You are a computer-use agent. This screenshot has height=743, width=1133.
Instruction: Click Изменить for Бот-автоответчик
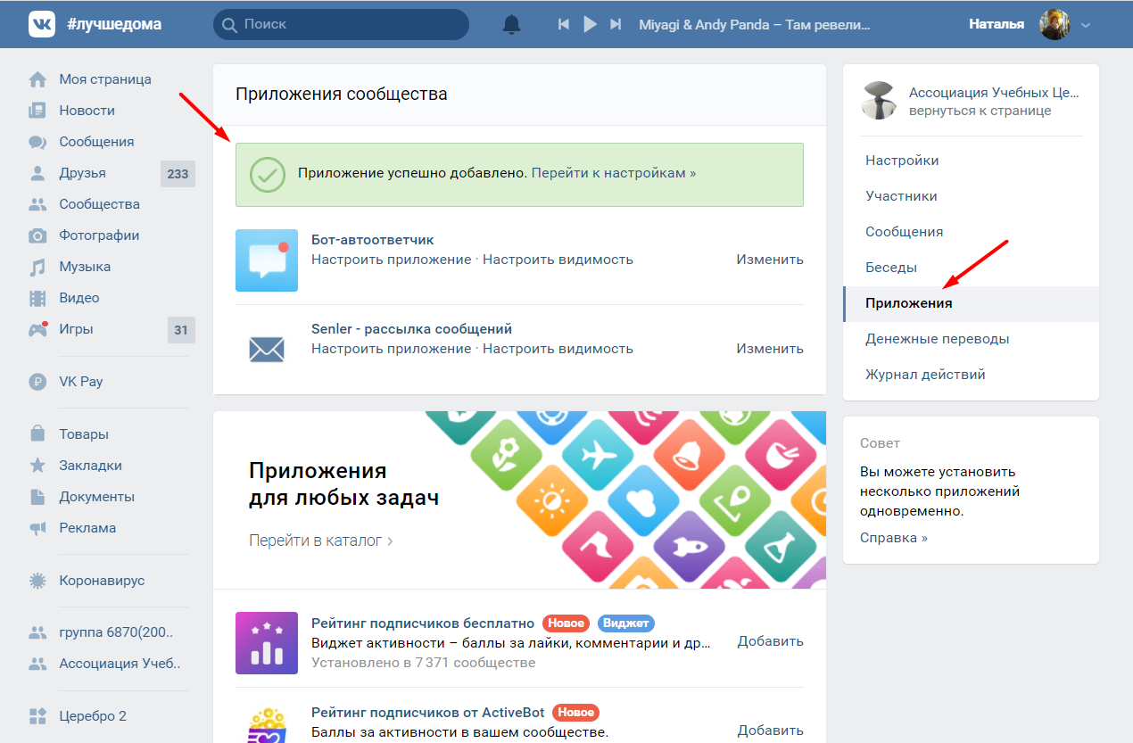770,260
